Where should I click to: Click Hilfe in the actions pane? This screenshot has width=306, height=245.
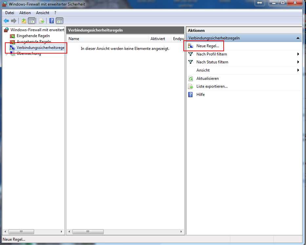[x=200, y=94]
